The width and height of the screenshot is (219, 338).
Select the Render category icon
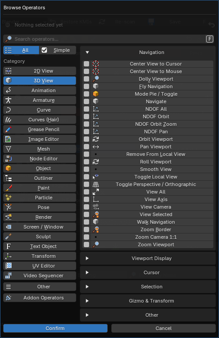[8, 217]
